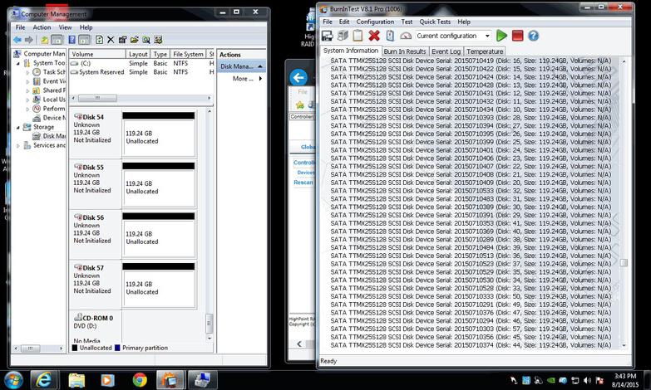Click the Refresh icon in Computer Management toolbar
This screenshot has height=390, width=651.
[x=99, y=40]
